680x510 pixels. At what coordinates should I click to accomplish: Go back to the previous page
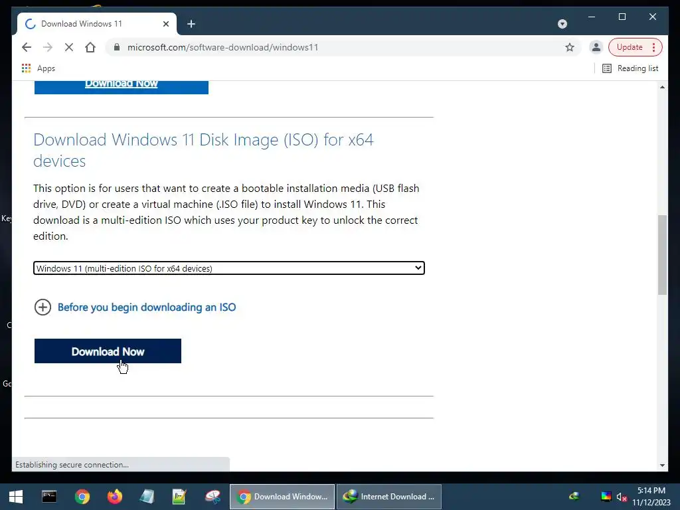pos(27,47)
